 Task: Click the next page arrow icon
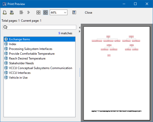click(29, 12)
